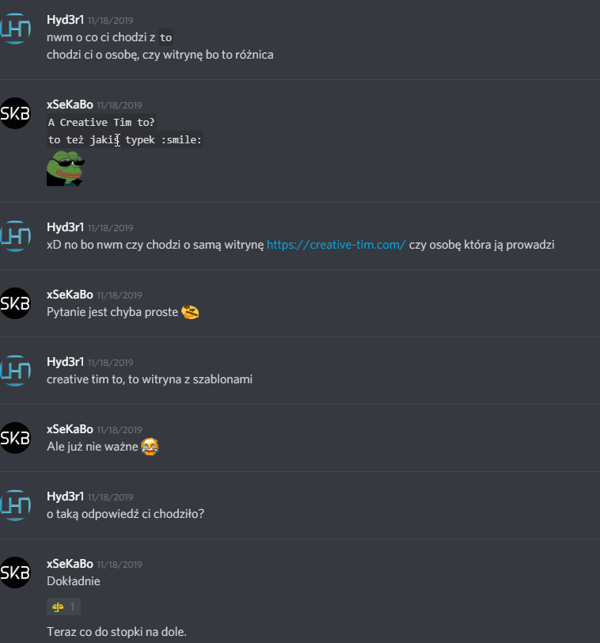
Task: Click the xSeKaBo username above "Dokładnie"
Action: [70, 564]
